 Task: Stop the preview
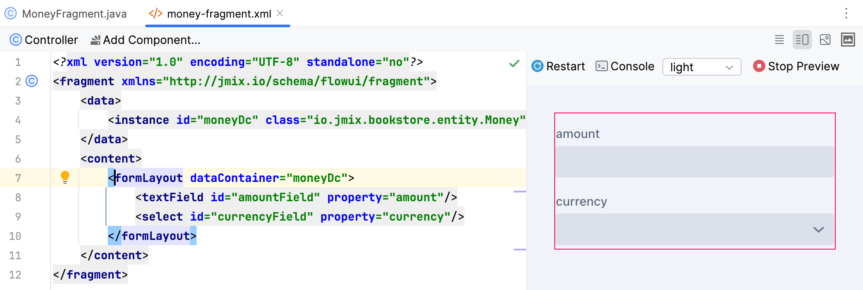[796, 66]
